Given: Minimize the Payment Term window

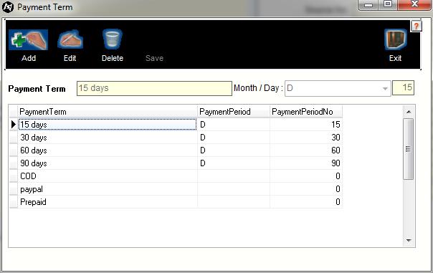Looking at the screenshot, I should [x=369, y=5].
